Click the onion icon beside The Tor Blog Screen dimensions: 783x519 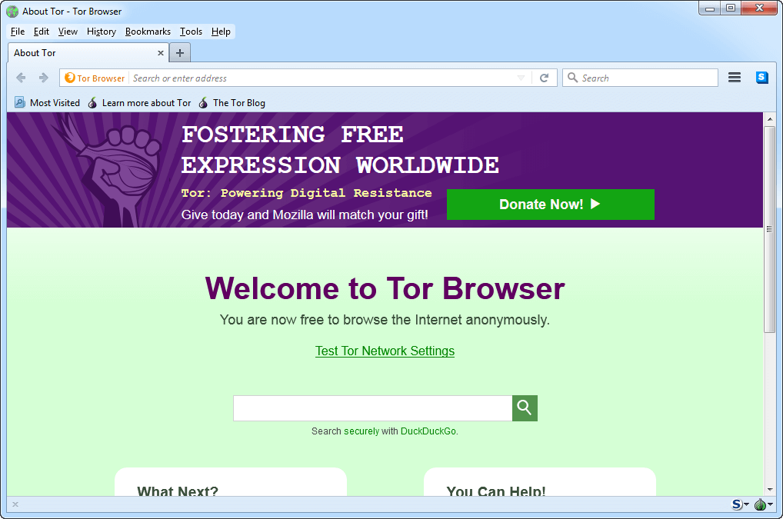[203, 103]
